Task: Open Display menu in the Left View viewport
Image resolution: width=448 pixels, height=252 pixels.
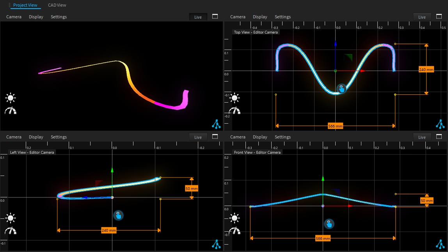Action: (36, 137)
